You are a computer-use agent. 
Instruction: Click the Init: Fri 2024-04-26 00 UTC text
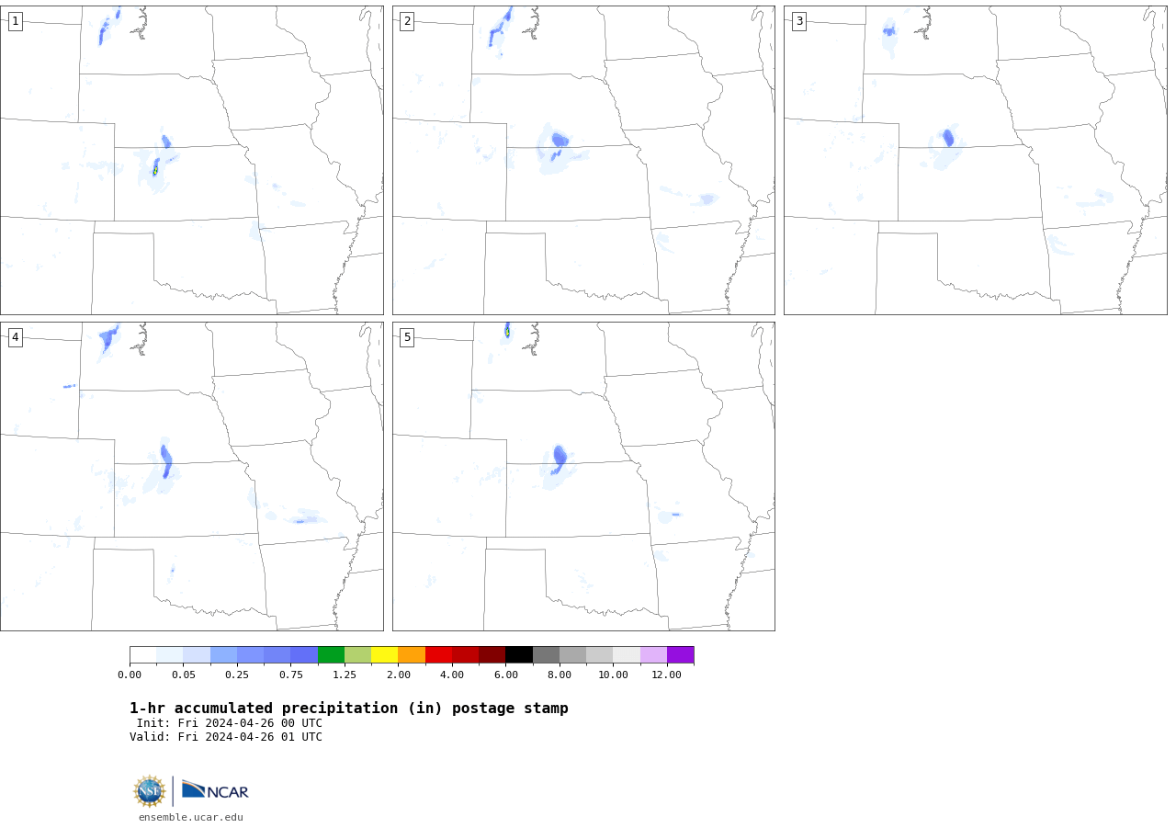pos(230,723)
